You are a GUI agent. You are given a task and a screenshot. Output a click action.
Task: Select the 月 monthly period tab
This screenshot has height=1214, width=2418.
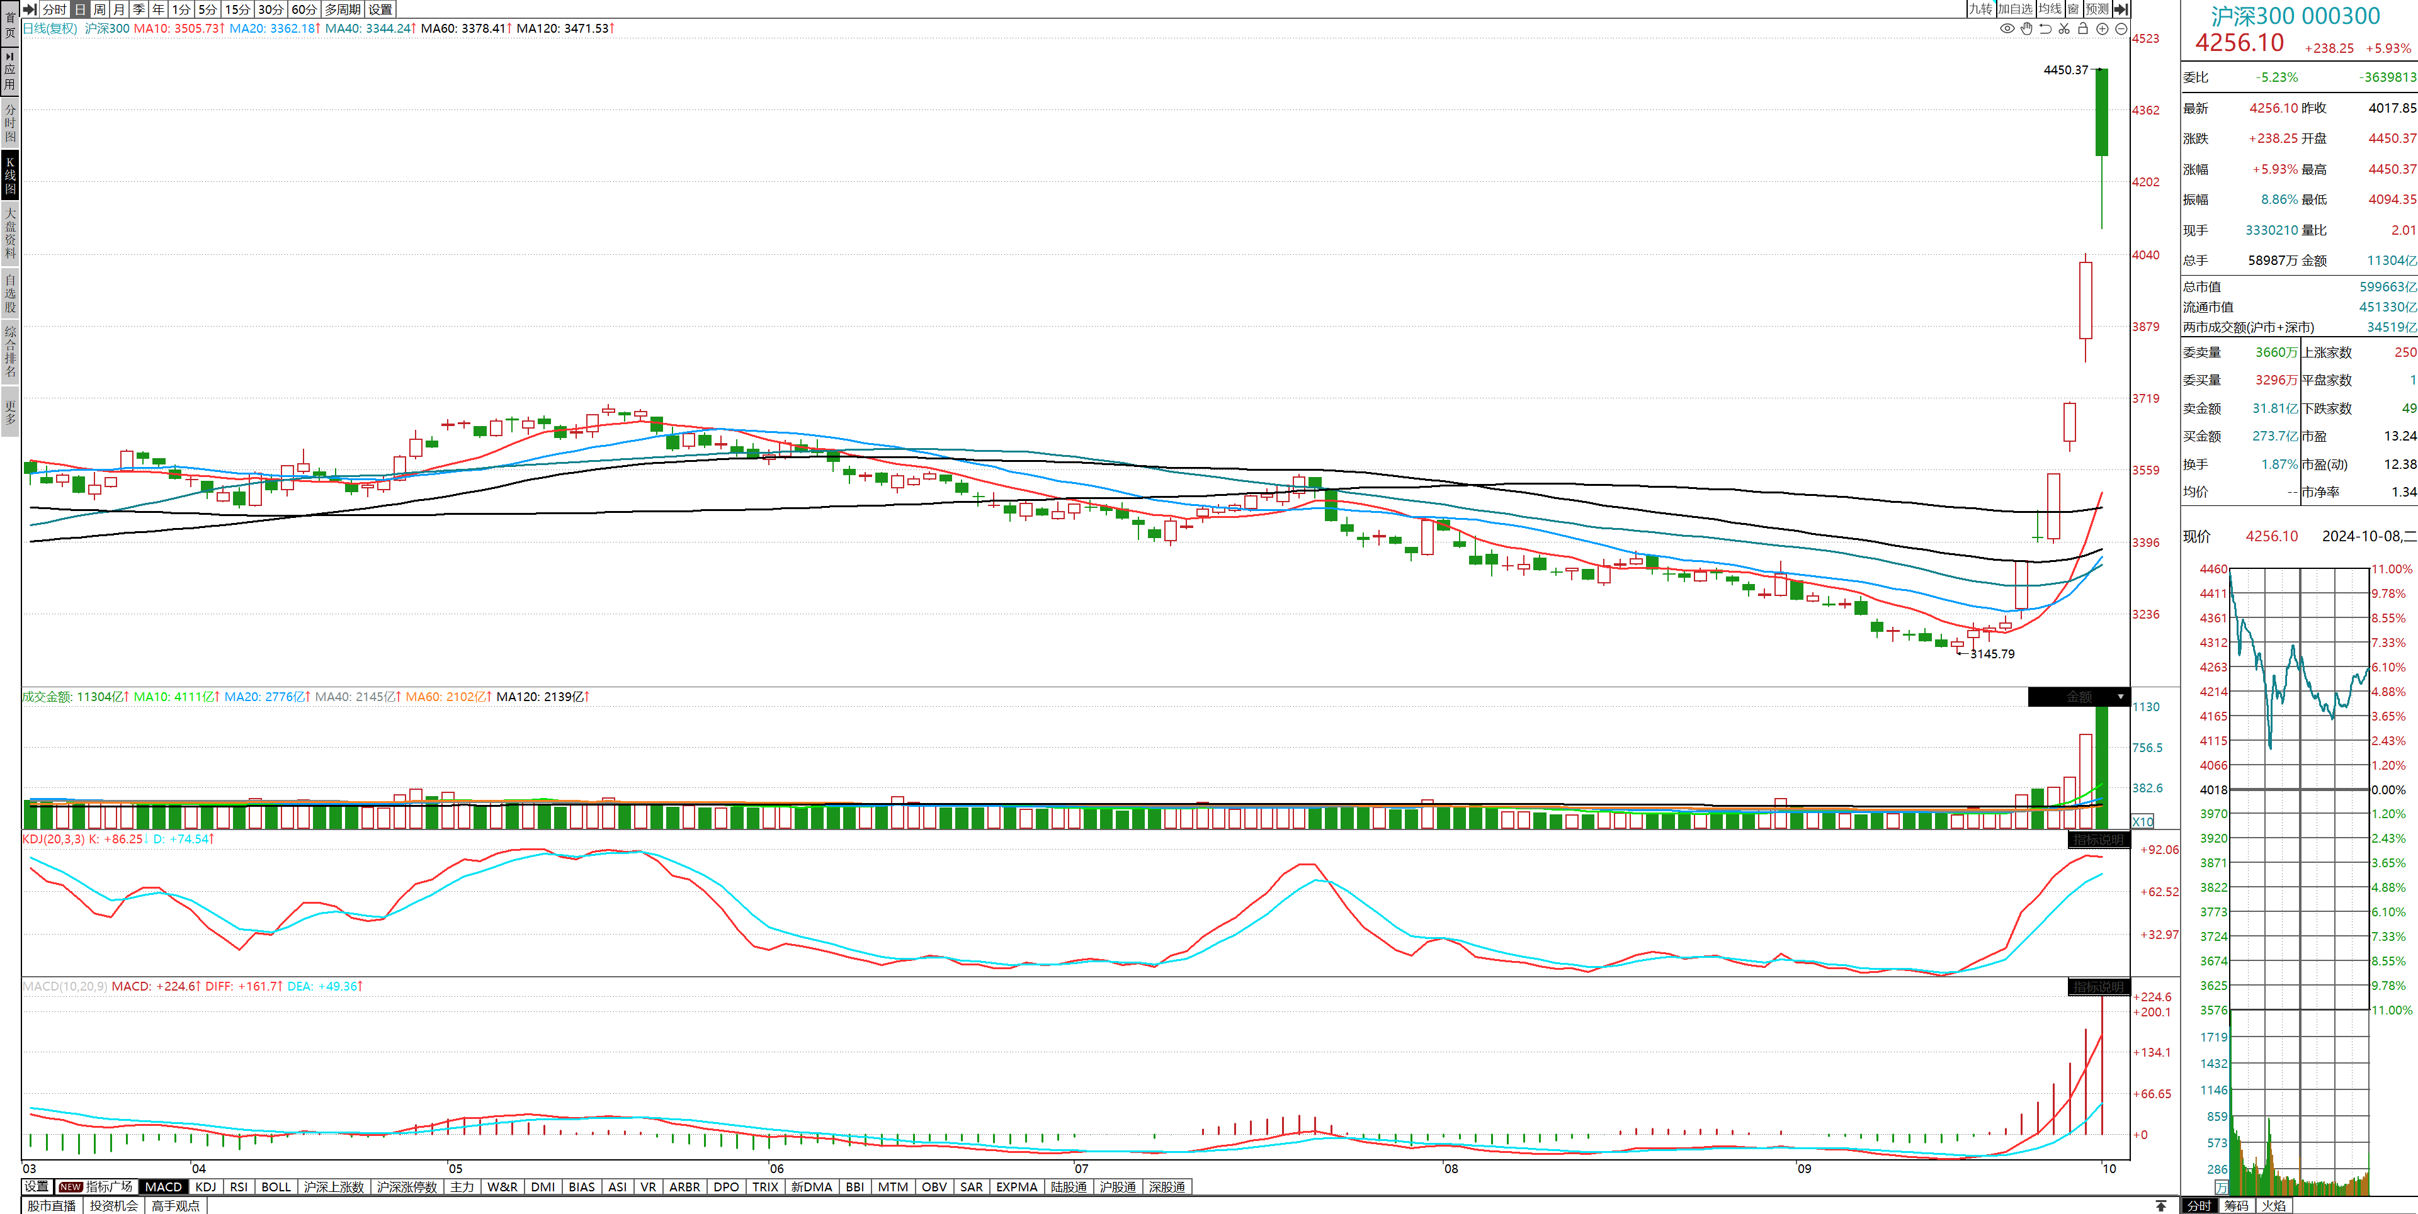(119, 8)
